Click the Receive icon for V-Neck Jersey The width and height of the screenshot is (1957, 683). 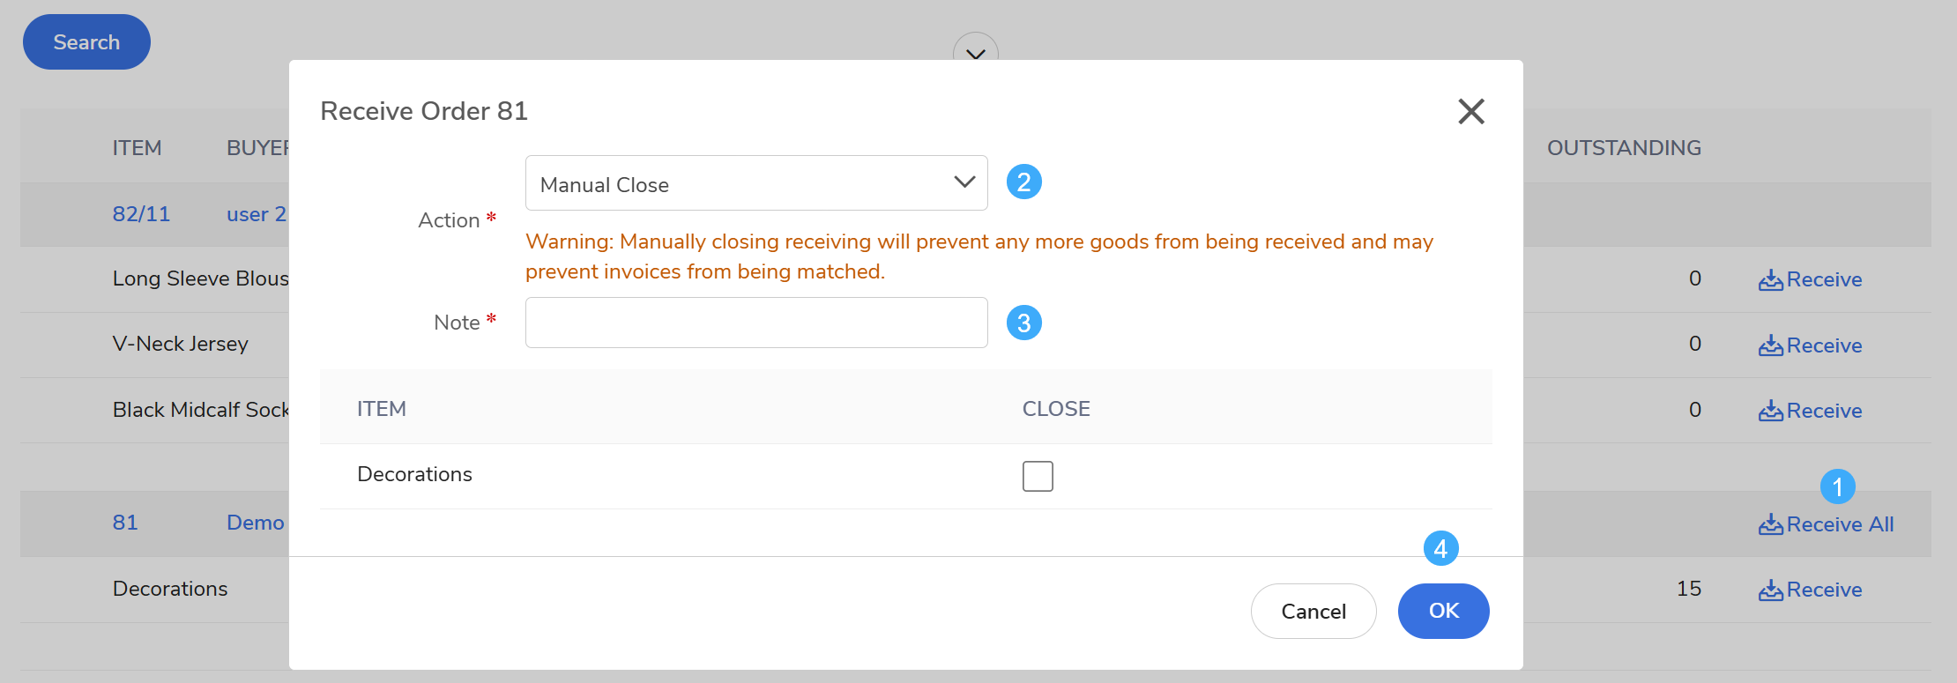point(1770,345)
